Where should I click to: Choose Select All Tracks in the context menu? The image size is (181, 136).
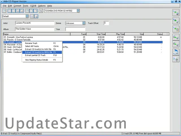[42, 46]
